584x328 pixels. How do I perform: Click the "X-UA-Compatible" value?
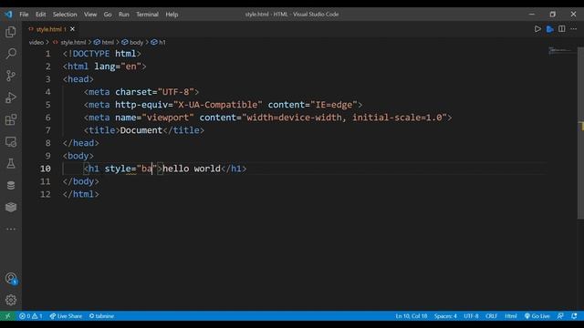[218, 105]
